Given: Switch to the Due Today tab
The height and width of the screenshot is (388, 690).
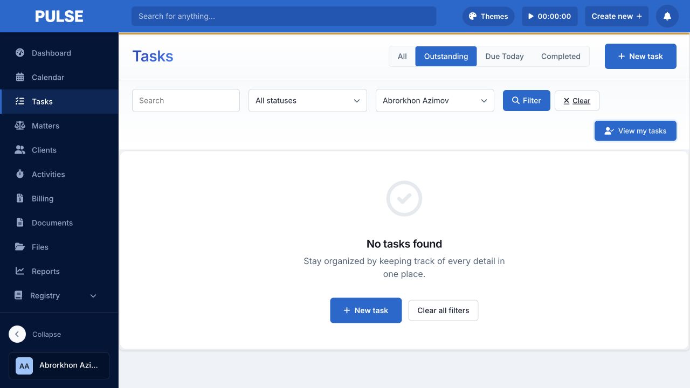Looking at the screenshot, I should [505, 56].
